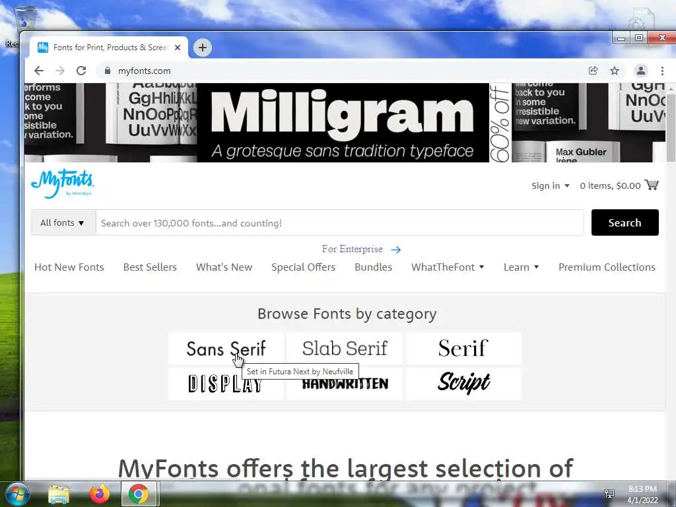Click the Browse Fonts by category heading
This screenshot has width=676, height=507.
(347, 314)
